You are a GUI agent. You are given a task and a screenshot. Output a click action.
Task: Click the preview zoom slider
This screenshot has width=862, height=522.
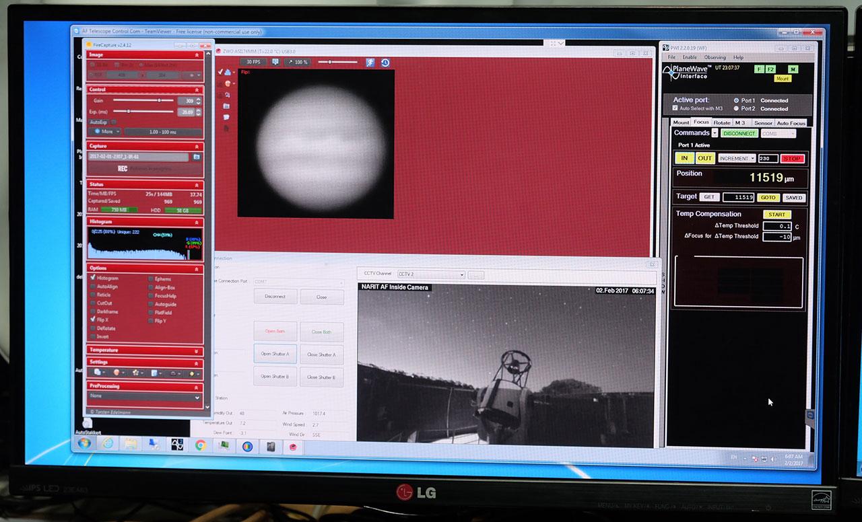click(338, 62)
